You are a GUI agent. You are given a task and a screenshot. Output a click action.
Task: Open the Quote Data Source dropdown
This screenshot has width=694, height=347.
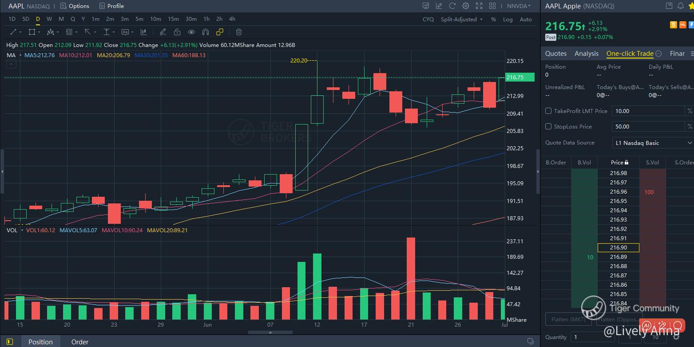coord(652,143)
